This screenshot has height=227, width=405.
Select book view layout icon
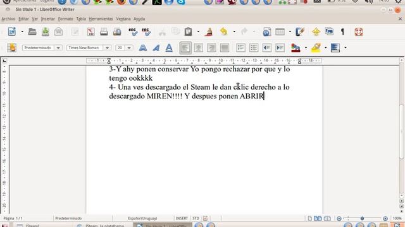(327, 218)
